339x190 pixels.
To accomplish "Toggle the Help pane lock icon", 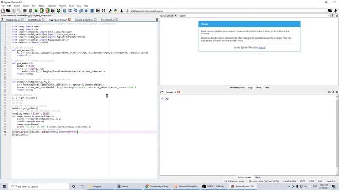I will click(333, 16).
